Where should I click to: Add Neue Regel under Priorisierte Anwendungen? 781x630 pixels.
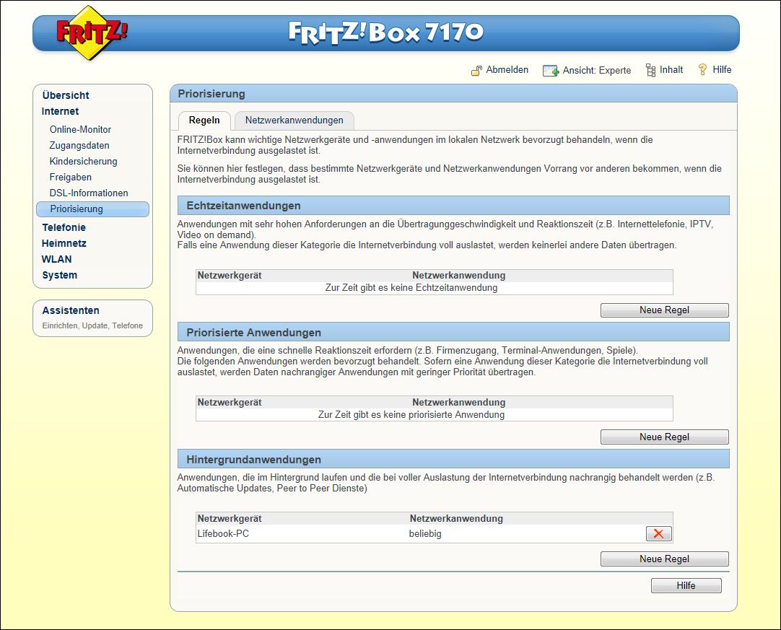click(665, 437)
